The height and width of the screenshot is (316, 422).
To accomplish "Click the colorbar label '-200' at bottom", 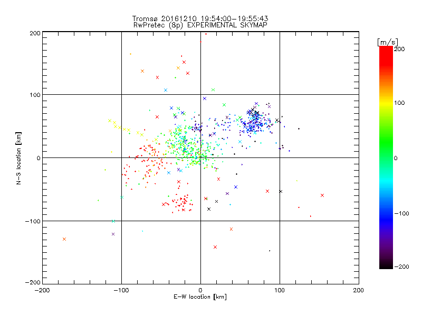I will coord(401,266).
